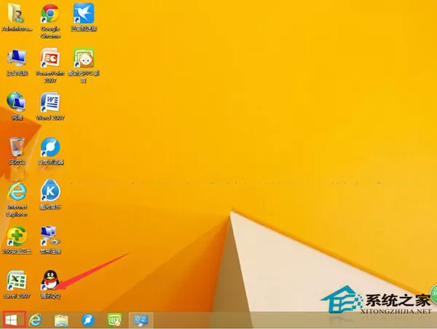This screenshot has width=437, height=329.
Task: Open the Windows Start button
Action: click(x=12, y=320)
